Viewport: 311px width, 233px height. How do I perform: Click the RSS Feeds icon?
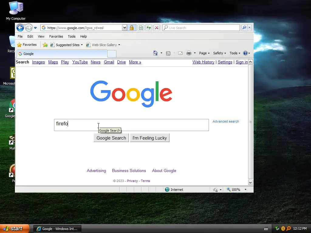[x=168, y=53]
